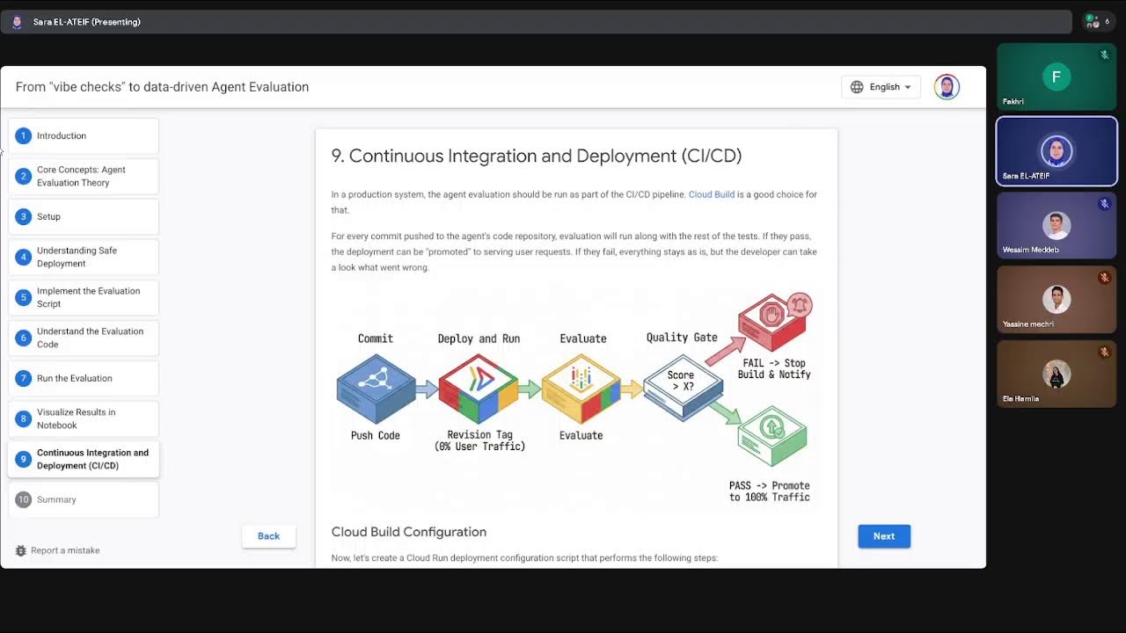
Task: Click the muted mic icon on Ela Hamila tile
Action: pyautogui.click(x=1104, y=353)
